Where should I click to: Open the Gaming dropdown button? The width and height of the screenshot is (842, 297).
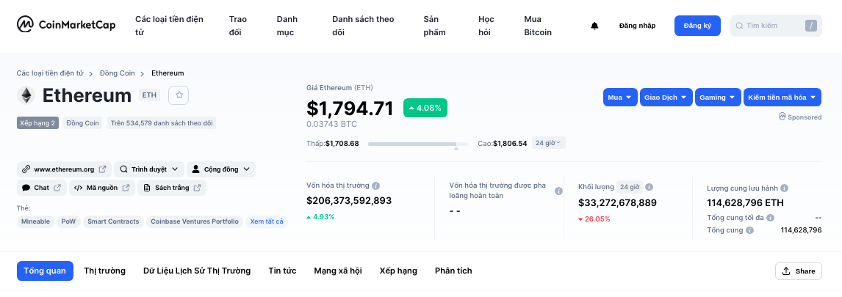[x=718, y=98]
